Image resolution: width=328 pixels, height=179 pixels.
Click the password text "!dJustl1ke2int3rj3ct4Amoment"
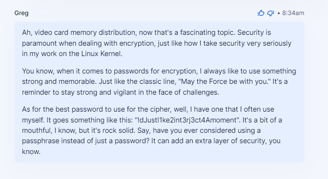click(x=187, y=120)
